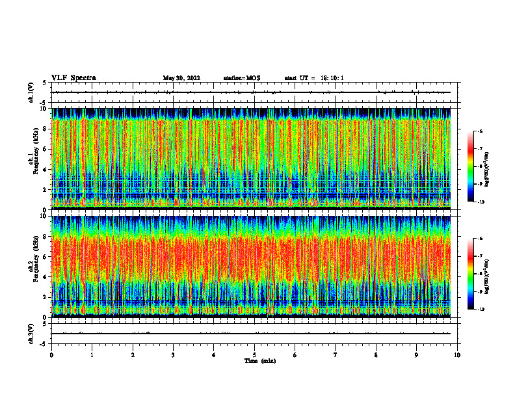Click the time axis tick label 5
This screenshot has width=515, height=398.
254,355
